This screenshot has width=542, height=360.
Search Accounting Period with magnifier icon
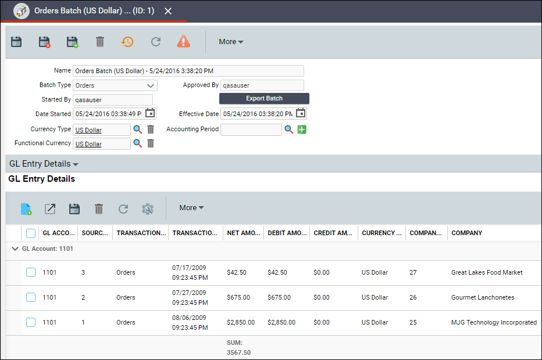(288, 129)
